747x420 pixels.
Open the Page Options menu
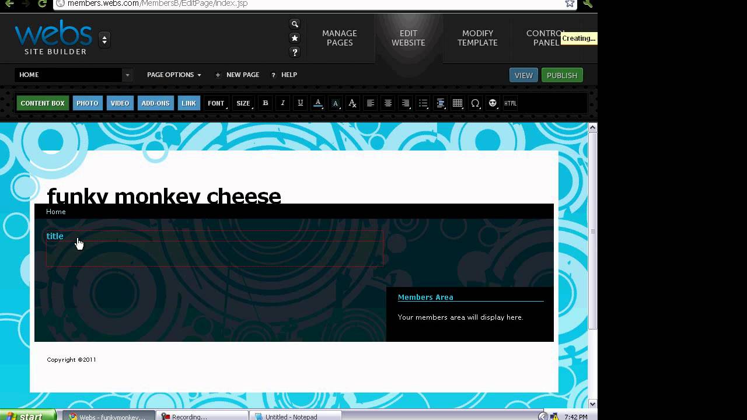[174, 75]
